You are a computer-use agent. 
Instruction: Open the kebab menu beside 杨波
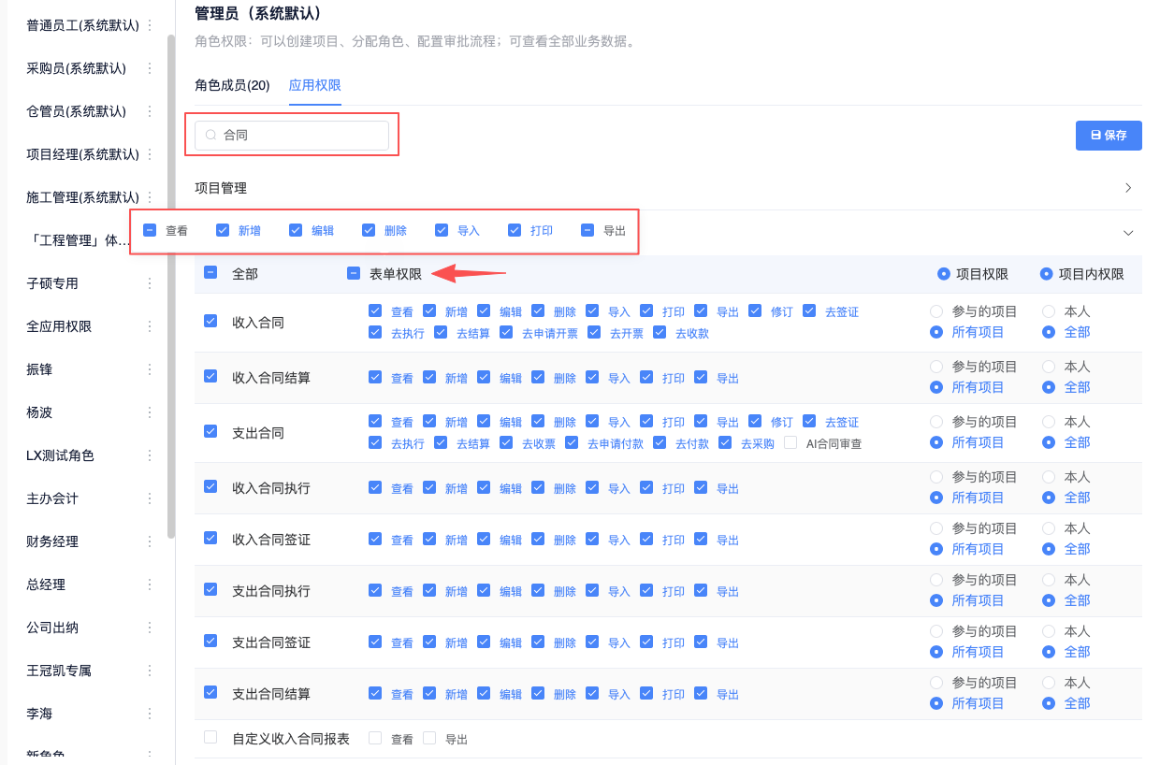click(149, 412)
